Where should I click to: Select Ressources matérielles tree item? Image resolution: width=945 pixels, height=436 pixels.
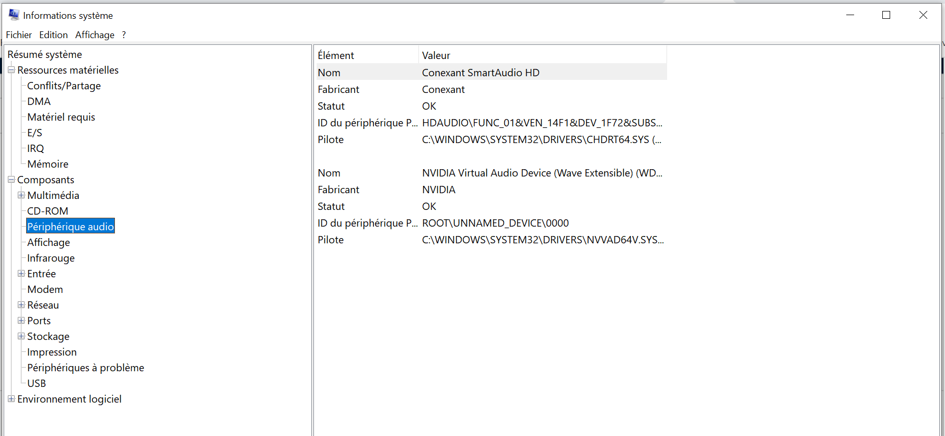point(68,70)
